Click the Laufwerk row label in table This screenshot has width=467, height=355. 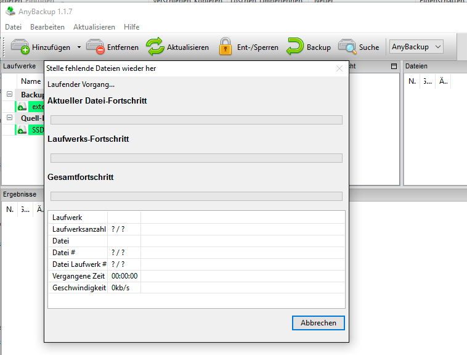click(x=67, y=218)
